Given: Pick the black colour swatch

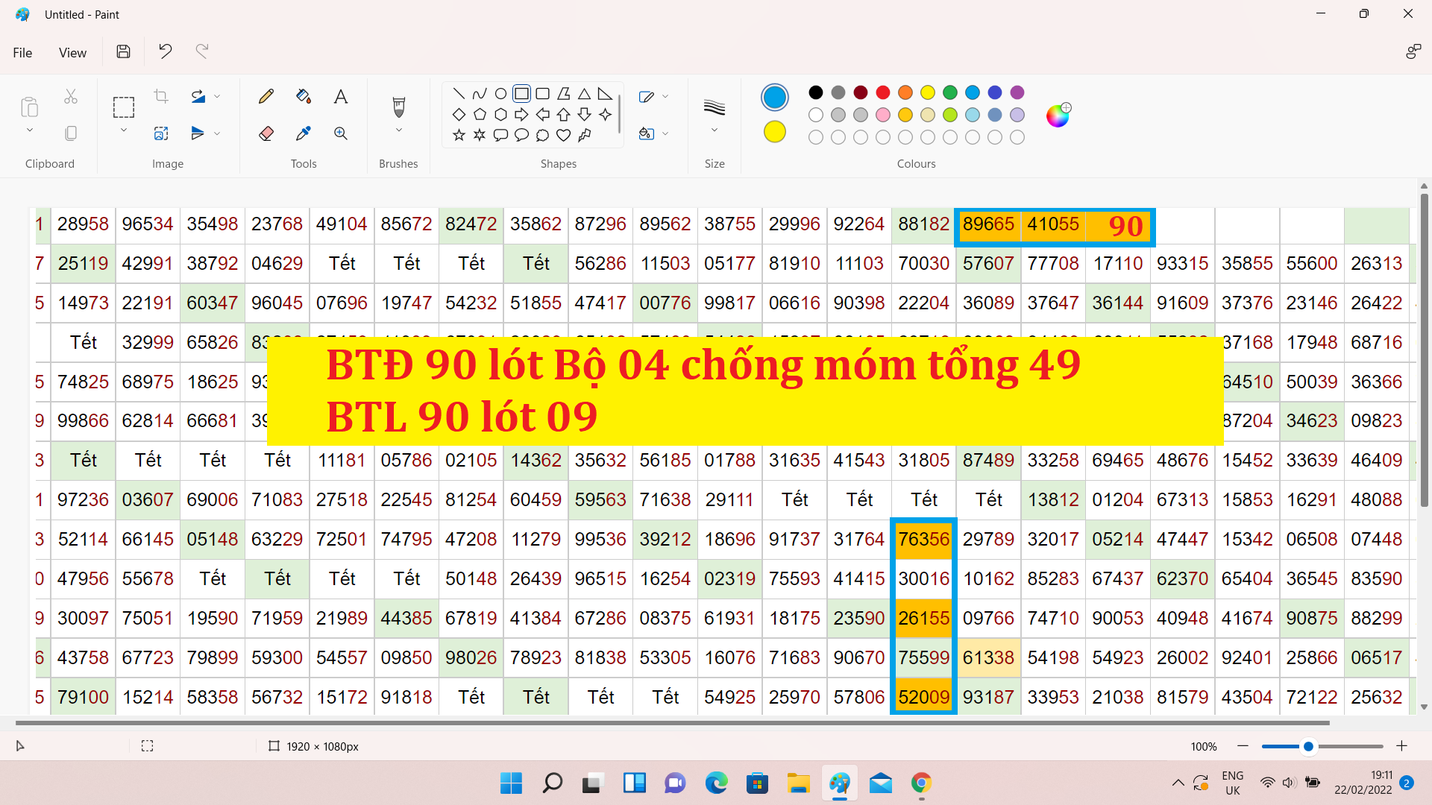Looking at the screenshot, I should (816, 92).
